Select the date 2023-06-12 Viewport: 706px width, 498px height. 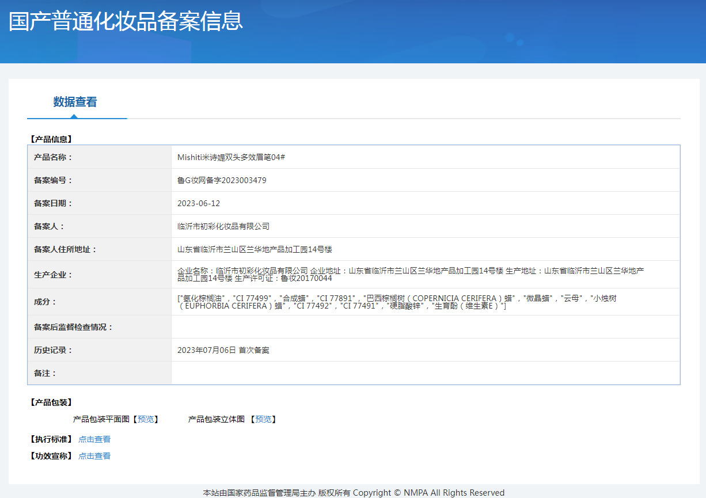click(199, 203)
